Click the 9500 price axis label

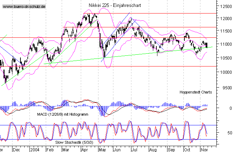click(x=225, y=88)
